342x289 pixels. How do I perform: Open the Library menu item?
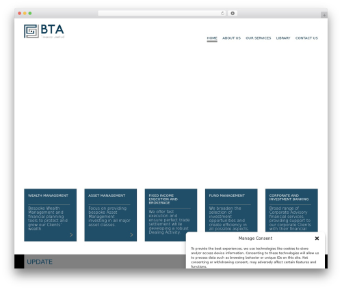tap(283, 38)
